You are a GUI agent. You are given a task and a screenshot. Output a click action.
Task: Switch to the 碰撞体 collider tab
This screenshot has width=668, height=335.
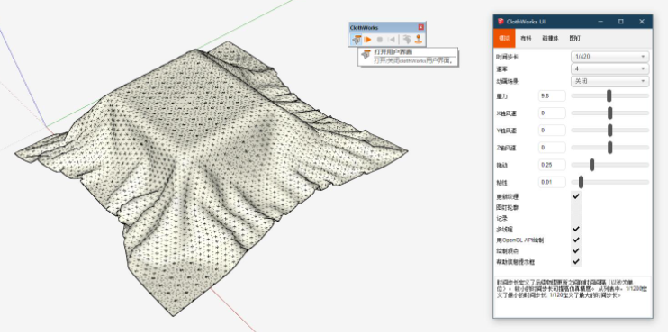[550, 38]
